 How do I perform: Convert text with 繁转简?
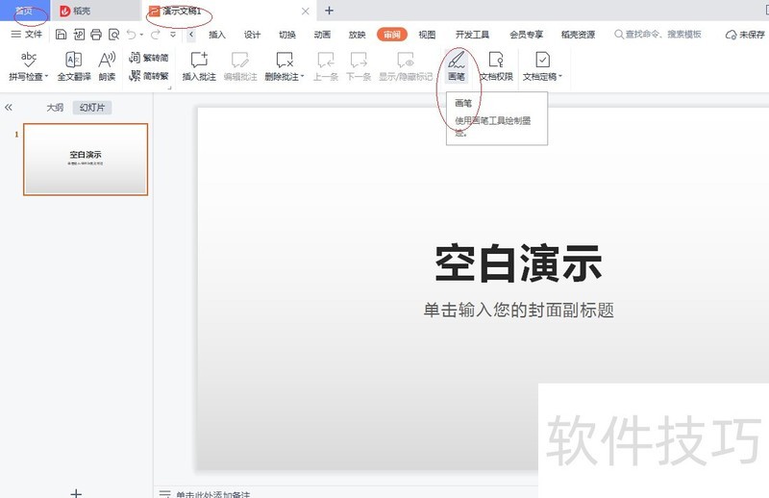point(149,58)
